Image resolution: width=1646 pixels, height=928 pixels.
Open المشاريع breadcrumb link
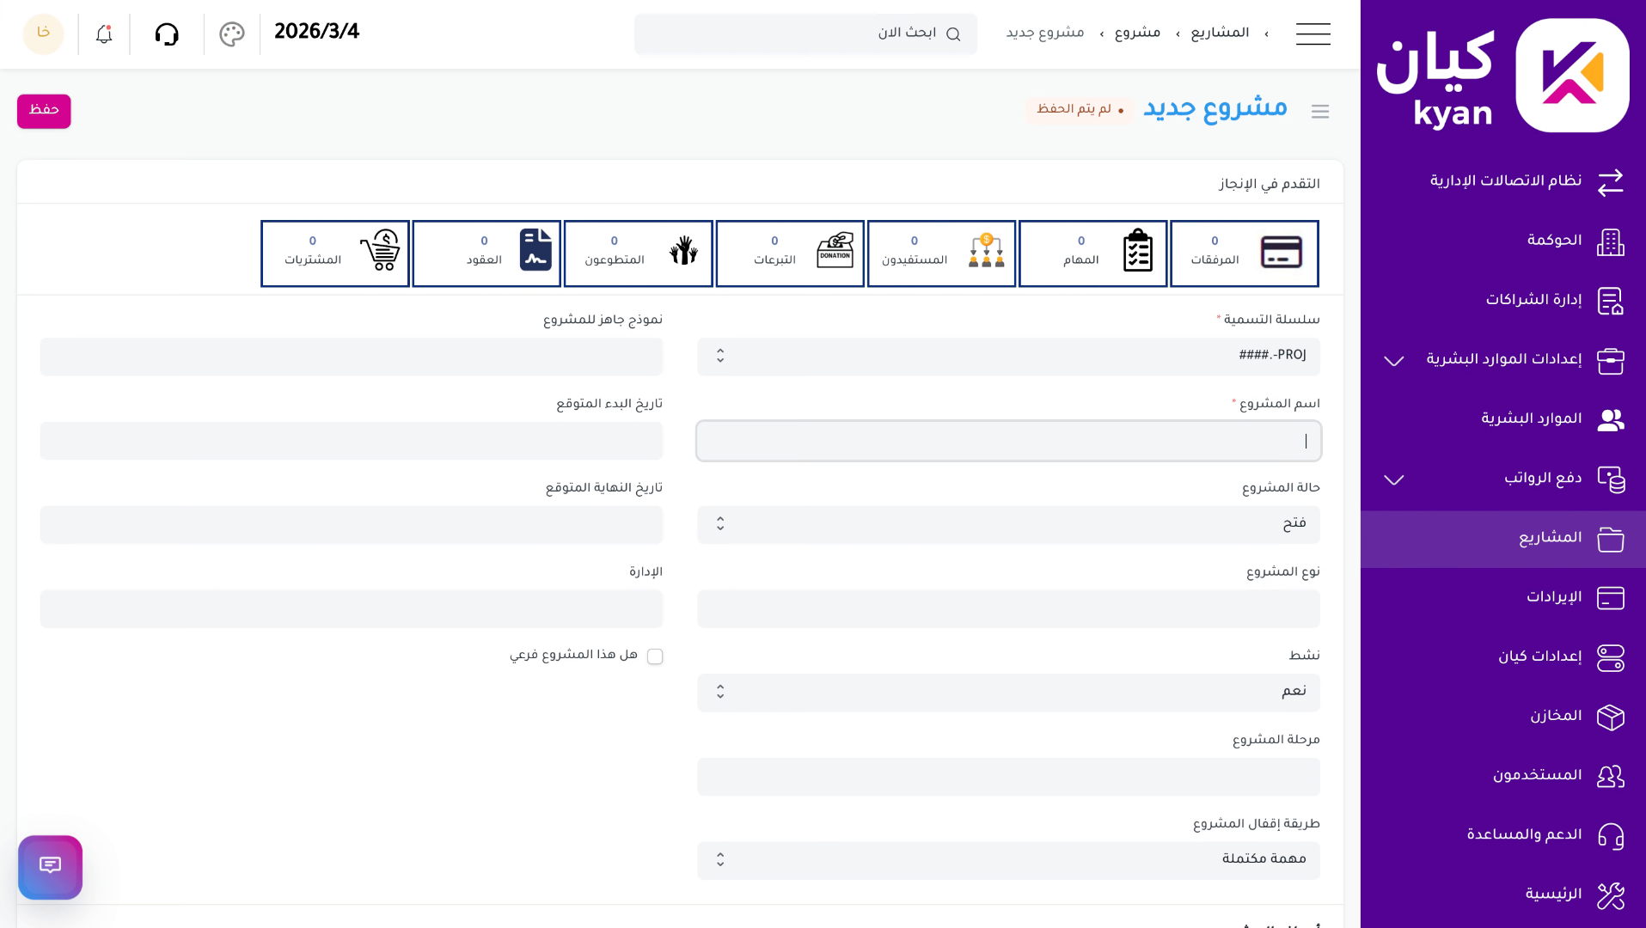pyautogui.click(x=1220, y=32)
